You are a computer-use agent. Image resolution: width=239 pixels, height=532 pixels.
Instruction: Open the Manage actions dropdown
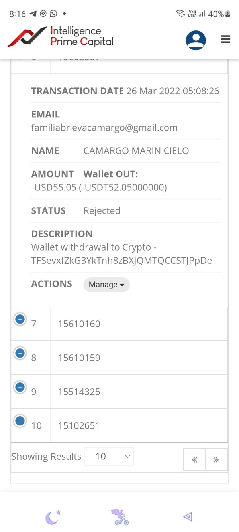tap(106, 285)
